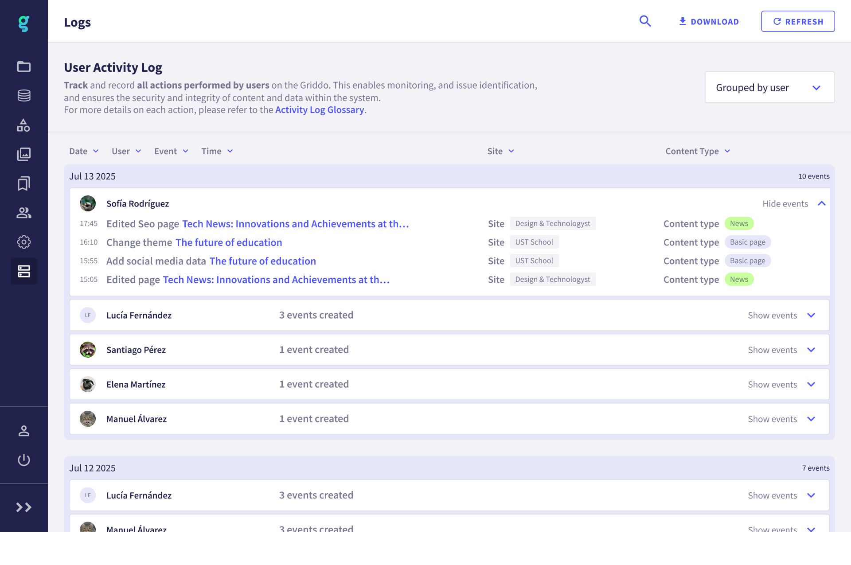Screen dimensions: 851x565
Task: Click the power/logout icon at sidebar bottom
Action: coord(24,460)
